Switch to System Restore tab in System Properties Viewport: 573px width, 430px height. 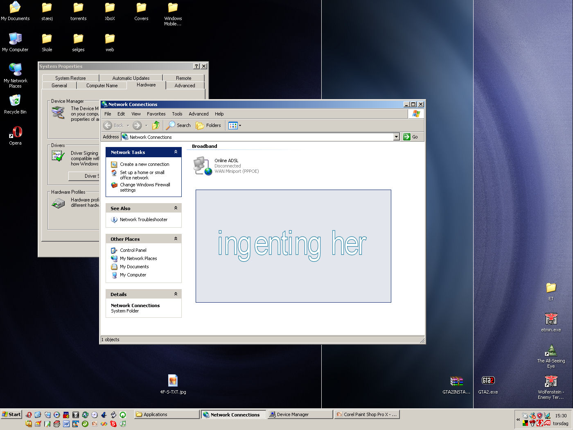[x=70, y=78]
